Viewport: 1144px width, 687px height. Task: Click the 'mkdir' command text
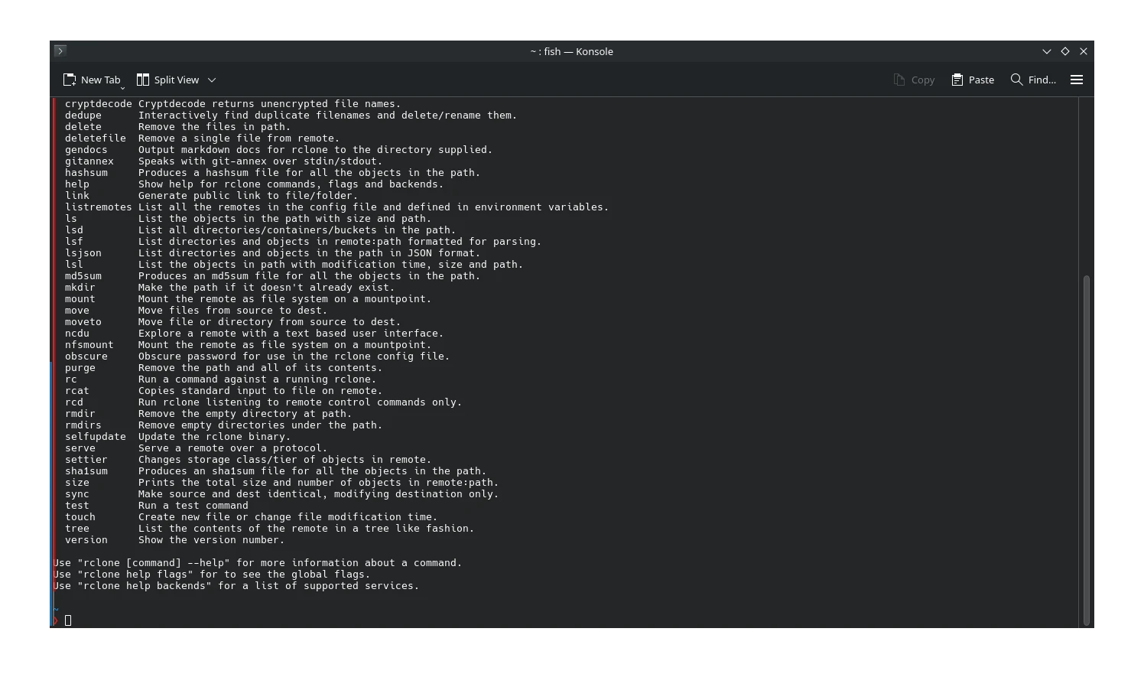(x=80, y=288)
